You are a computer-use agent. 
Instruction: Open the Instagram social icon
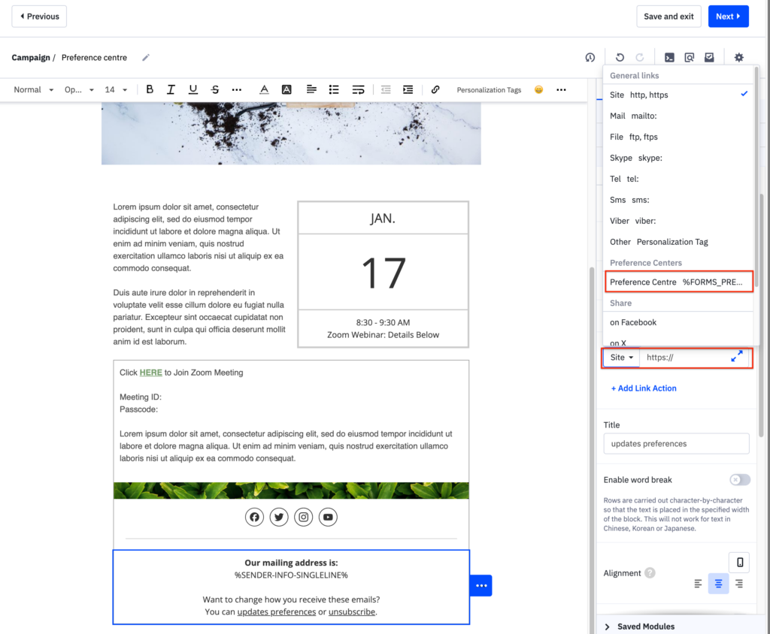coord(304,518)
